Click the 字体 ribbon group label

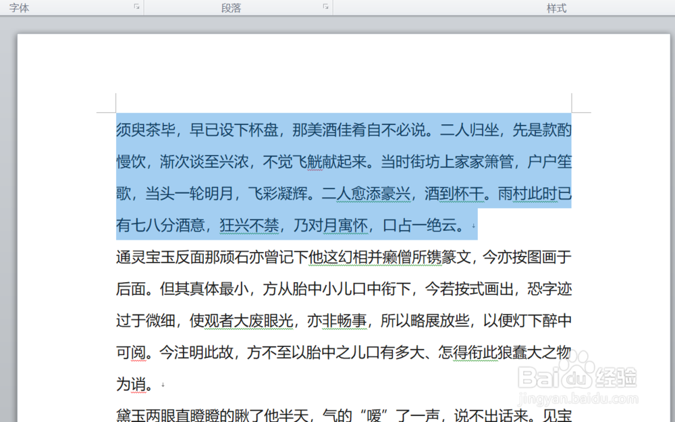pyautogui.click(x=19, y=7)
